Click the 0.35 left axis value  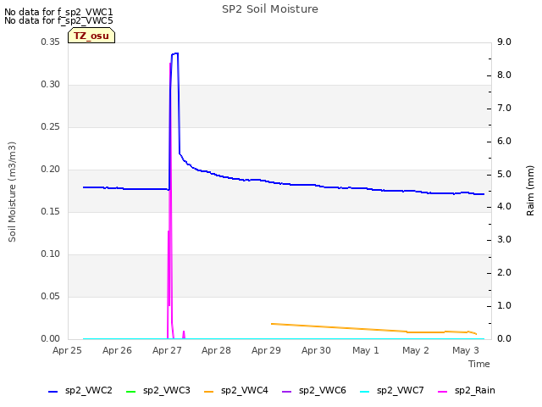tap(51, 42)
